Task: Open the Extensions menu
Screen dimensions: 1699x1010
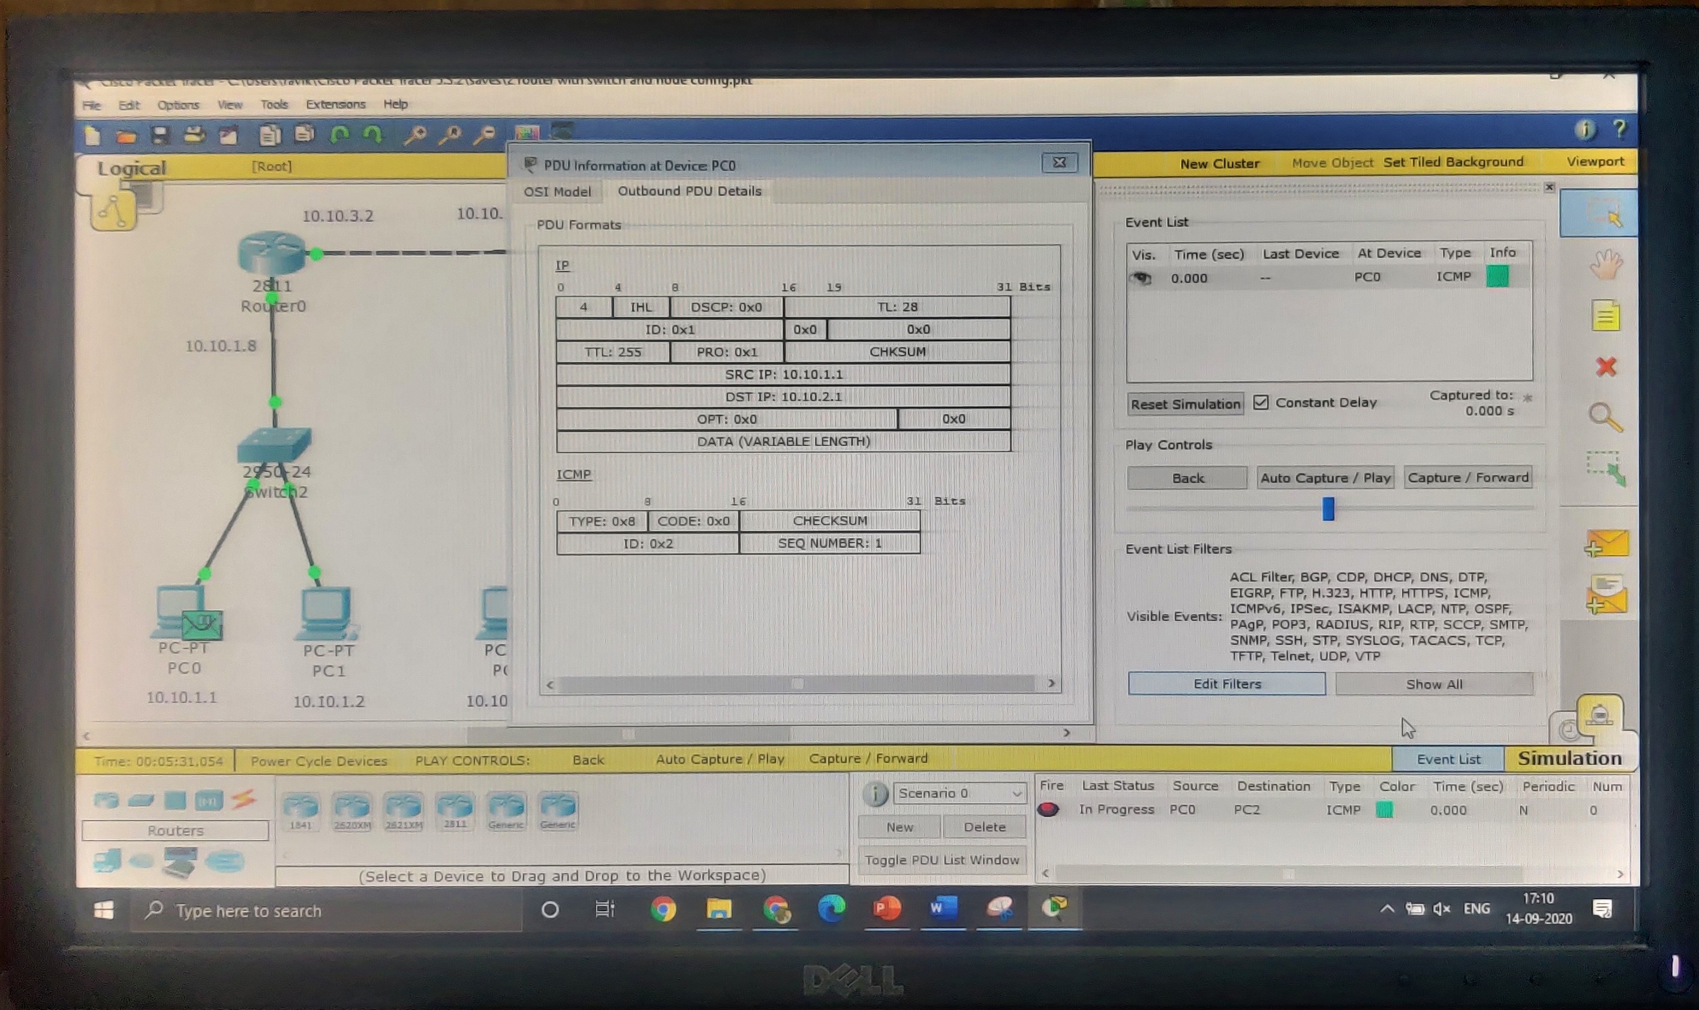Action: click(336, 104)
